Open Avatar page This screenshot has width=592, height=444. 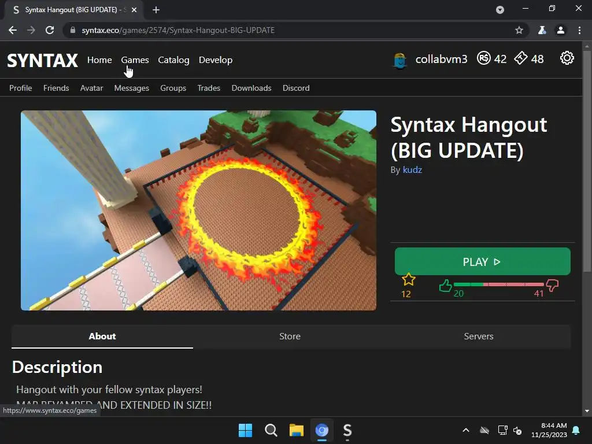[x=91, y=88]
